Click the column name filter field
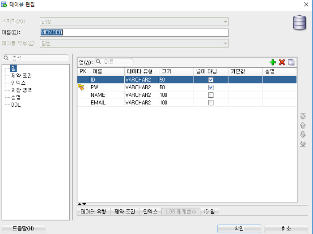 pos(114,62)
